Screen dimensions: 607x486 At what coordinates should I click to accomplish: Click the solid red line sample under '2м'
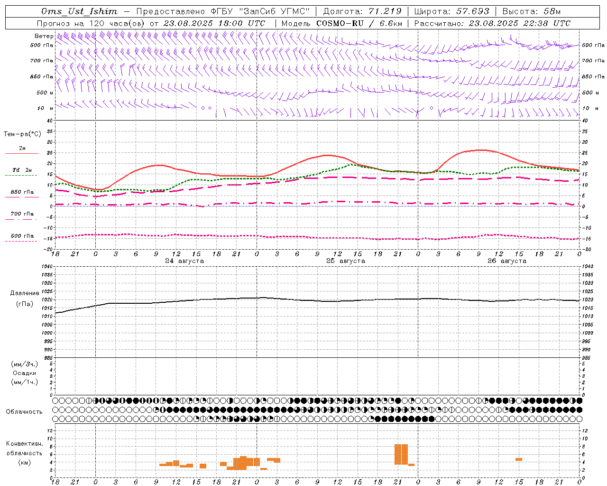(x=22, y=154)
